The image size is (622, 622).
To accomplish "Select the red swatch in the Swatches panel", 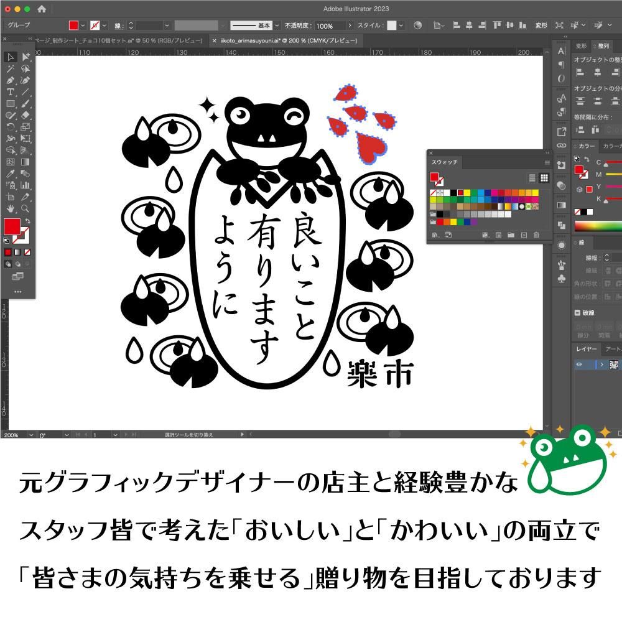I will (x=460, y=192).
